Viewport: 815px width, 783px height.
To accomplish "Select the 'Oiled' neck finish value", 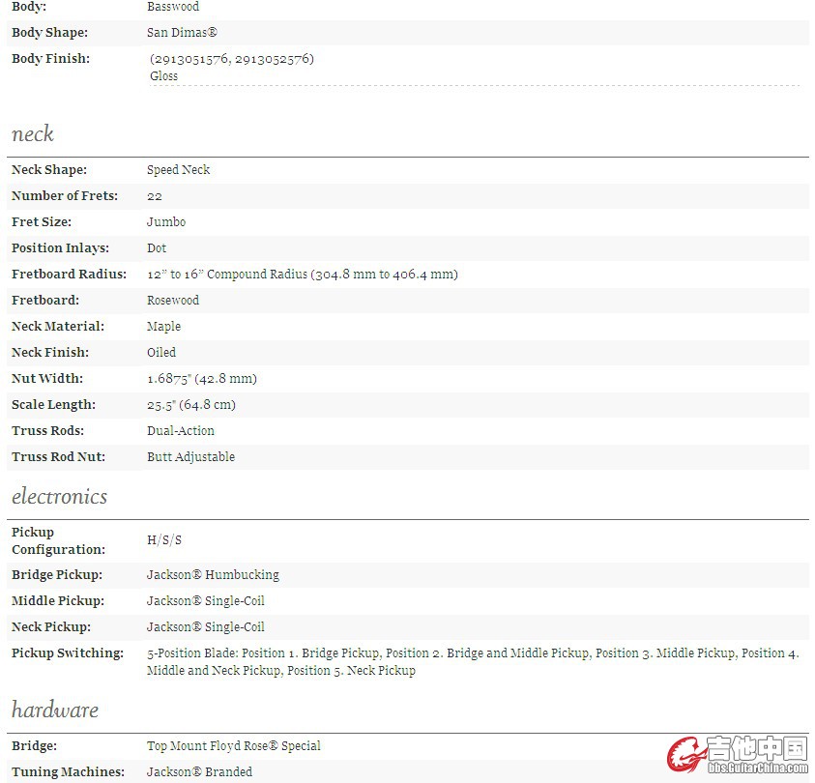I will click(161, 352).
